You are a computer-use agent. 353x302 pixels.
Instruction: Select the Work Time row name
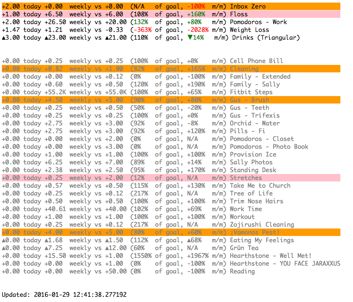pos(246,209)
